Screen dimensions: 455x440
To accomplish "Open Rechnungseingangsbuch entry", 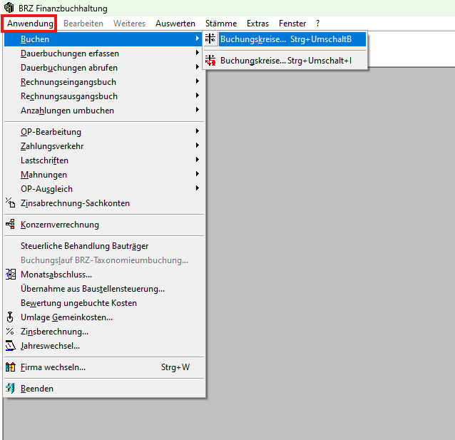I will pos(104,82).
